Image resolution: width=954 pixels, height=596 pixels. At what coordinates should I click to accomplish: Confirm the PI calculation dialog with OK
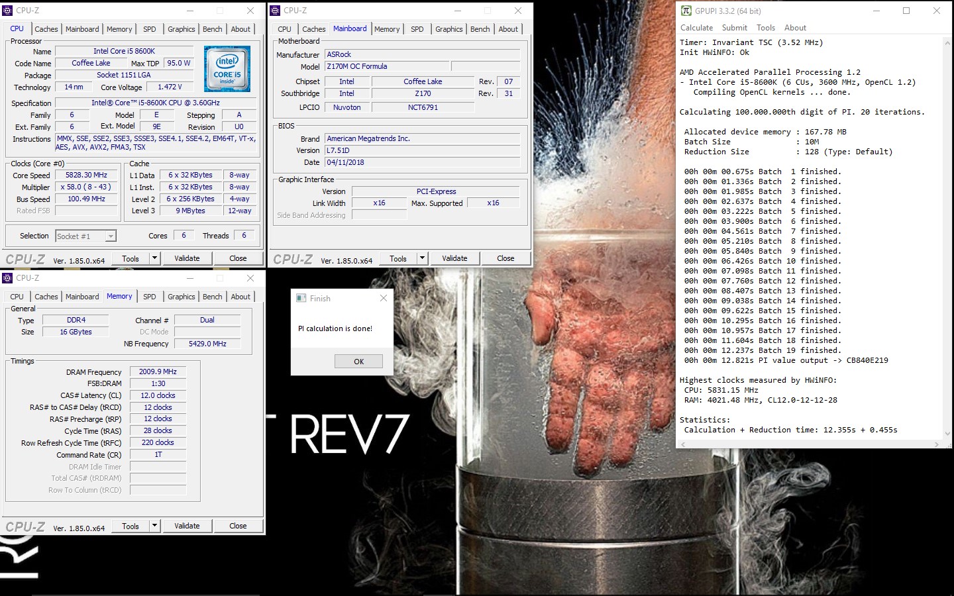point(358,361)
